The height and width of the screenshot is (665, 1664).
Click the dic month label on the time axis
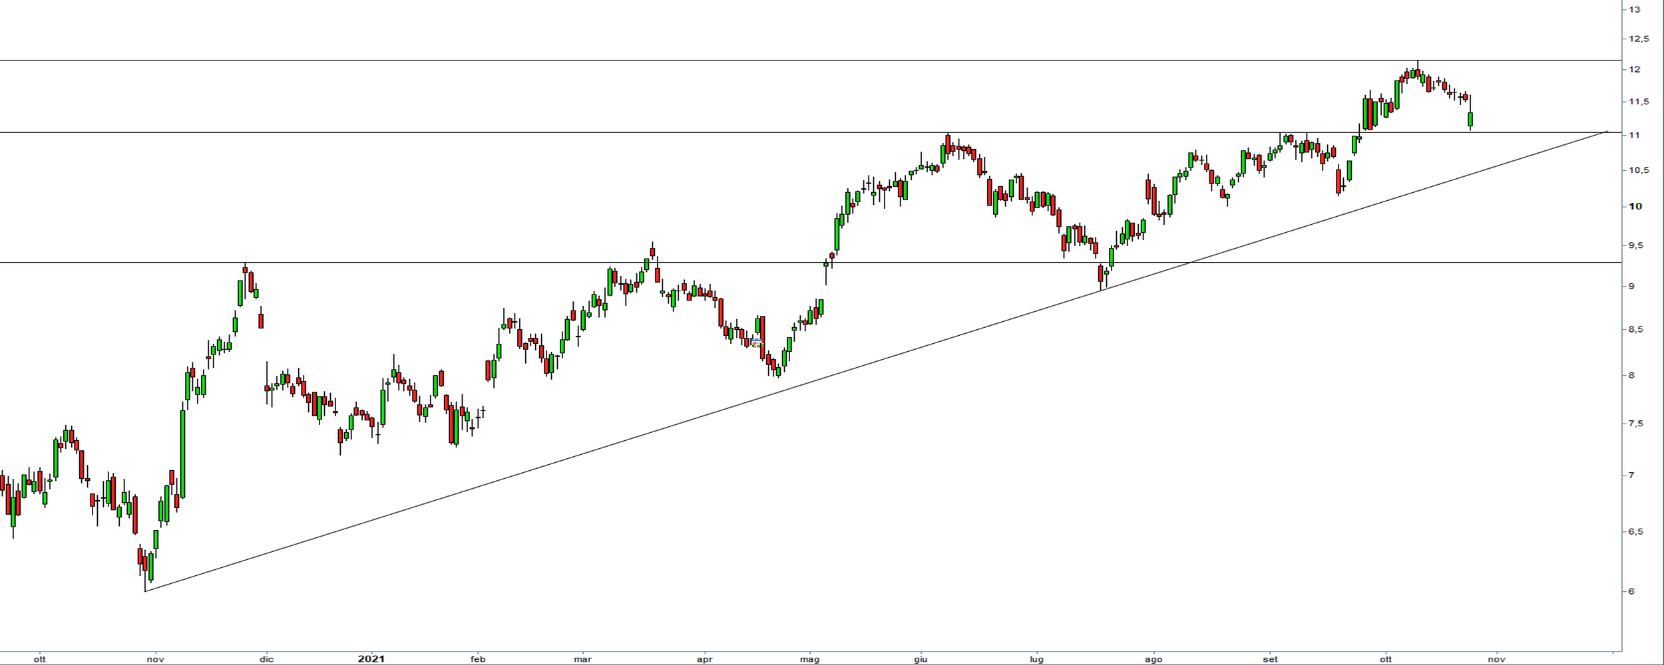[x=266, y=660]
